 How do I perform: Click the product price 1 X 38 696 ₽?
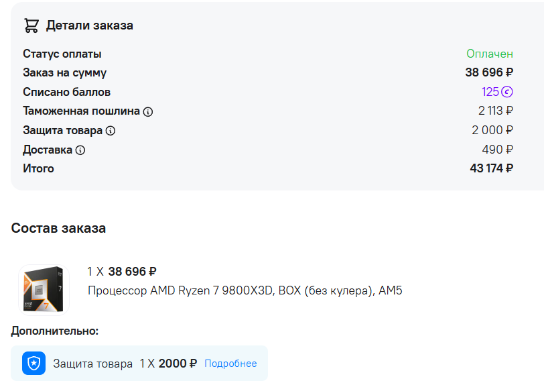122,272
